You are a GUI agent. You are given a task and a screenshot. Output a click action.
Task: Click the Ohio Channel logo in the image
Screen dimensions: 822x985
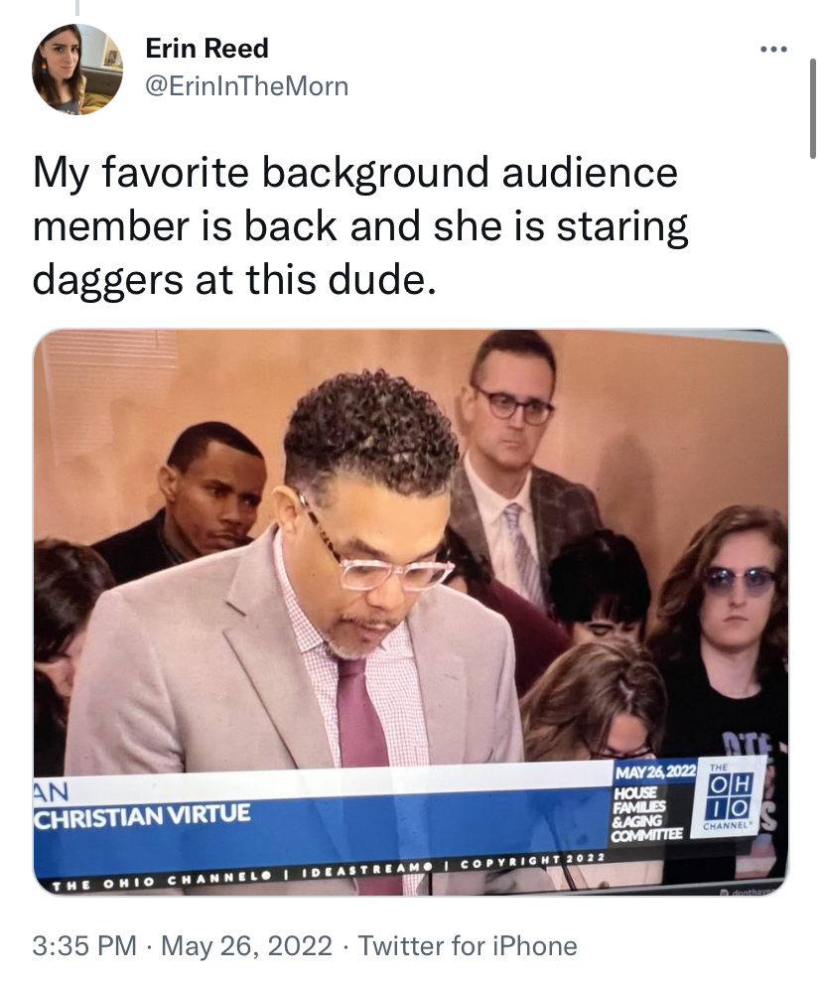click(727, 797)
